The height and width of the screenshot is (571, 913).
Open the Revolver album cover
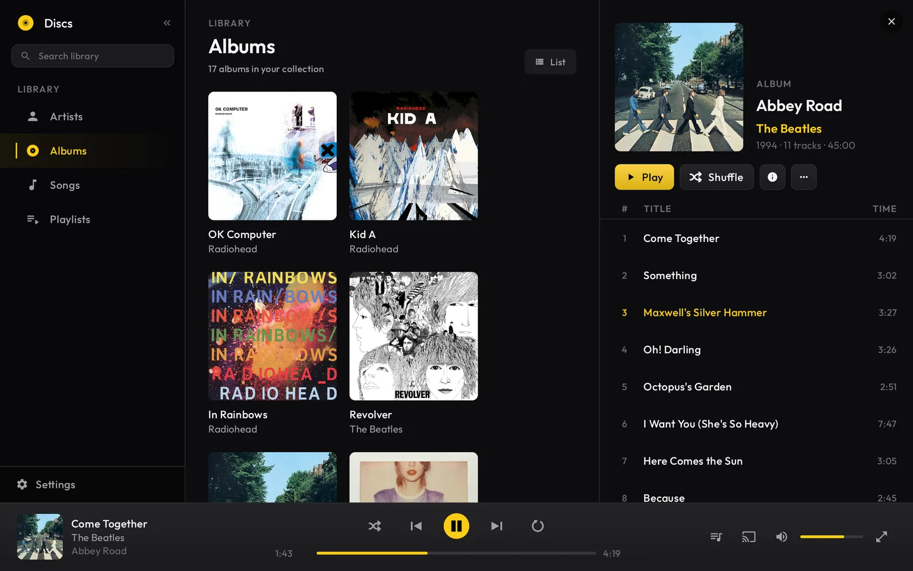click(414, 336)
